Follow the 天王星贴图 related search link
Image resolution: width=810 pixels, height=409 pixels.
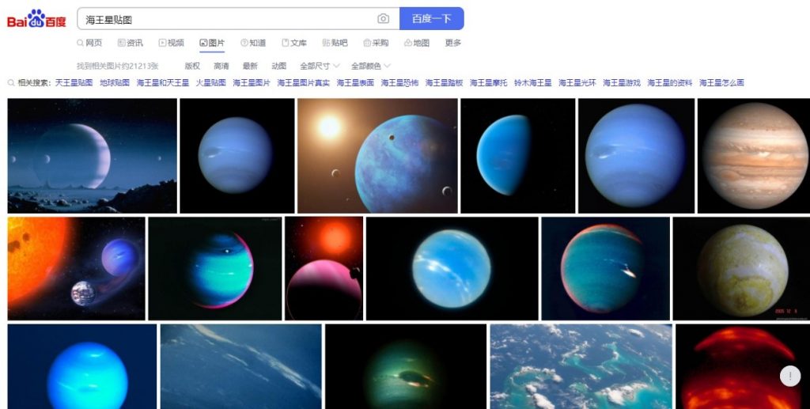click(74, 82)
